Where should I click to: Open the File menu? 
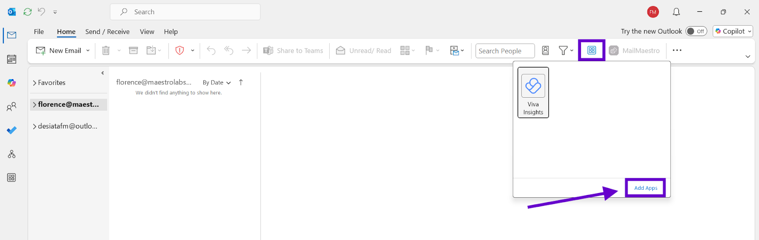pyautogui.click(x=39, y=32)
